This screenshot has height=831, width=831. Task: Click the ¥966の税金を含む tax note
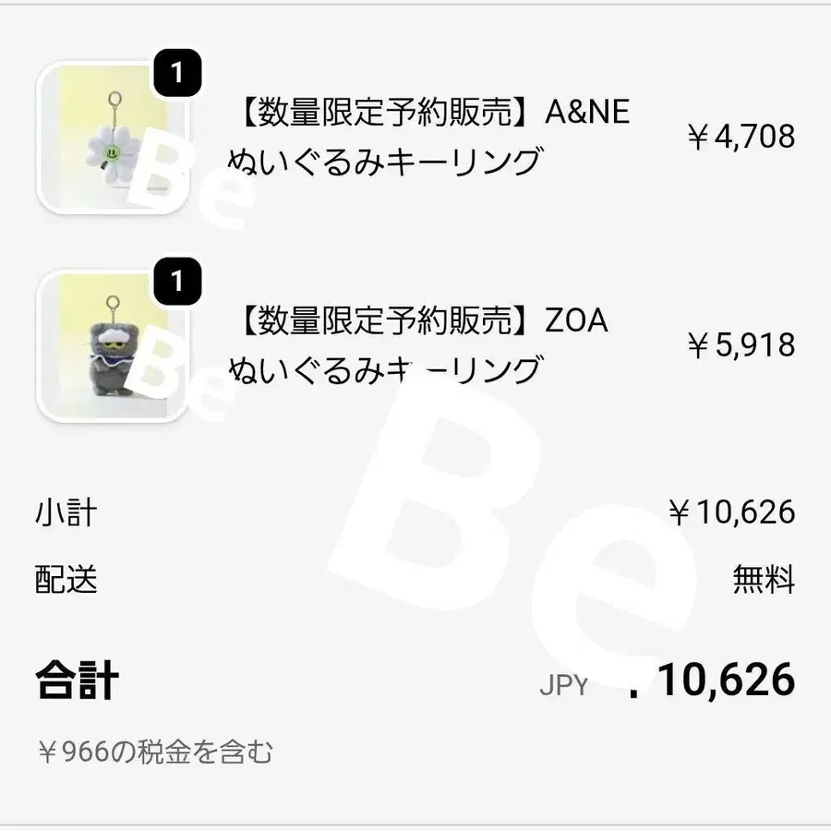155,753
